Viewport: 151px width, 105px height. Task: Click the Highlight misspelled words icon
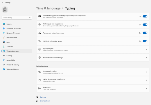point(39,41)
